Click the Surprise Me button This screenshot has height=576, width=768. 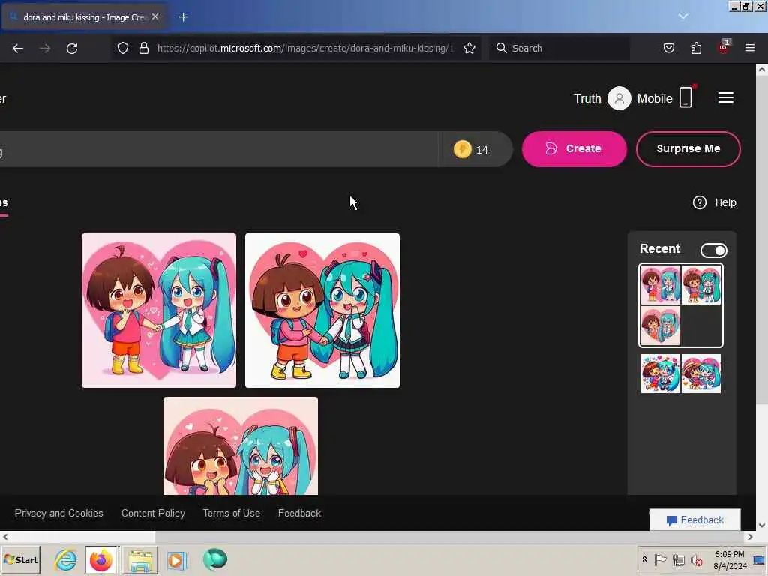point(688,149)
